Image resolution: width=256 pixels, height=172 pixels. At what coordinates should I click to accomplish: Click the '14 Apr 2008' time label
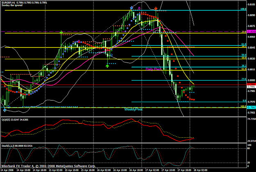tap(7, 170)
